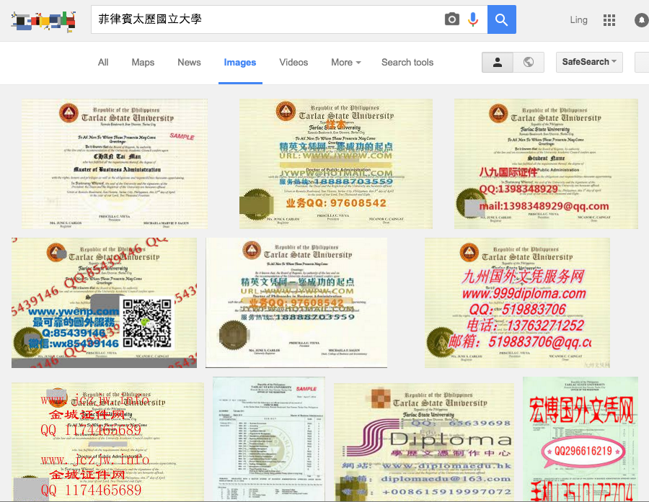Switch to the Maps tab
Screen dimensions: 649x502
(143, 63)
